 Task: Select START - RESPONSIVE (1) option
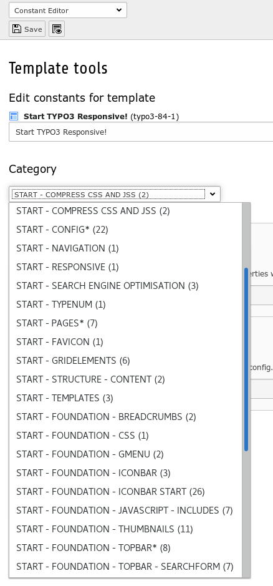(x=125, y=267)
